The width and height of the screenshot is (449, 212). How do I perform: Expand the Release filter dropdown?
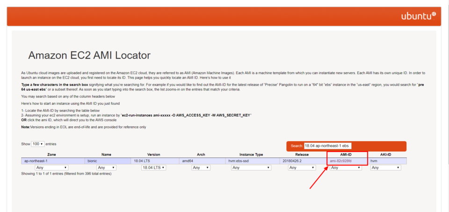pyautogui.click(x=302, y=167)
